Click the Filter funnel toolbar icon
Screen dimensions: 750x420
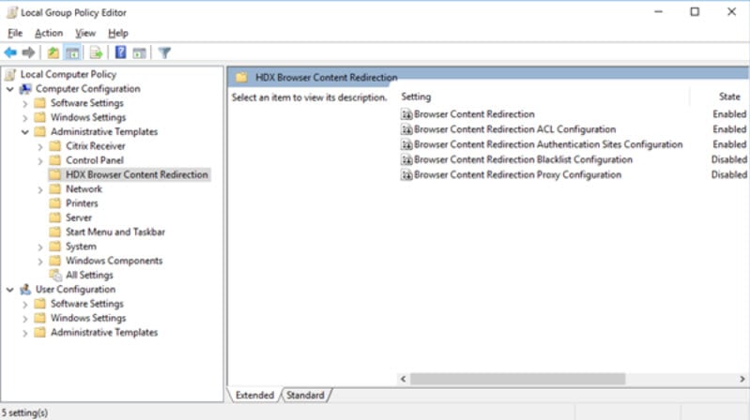coord(164,52)
